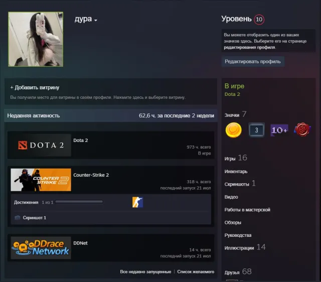
Task: Open the Друзья 68 list
Action: (x=238, y=272)
